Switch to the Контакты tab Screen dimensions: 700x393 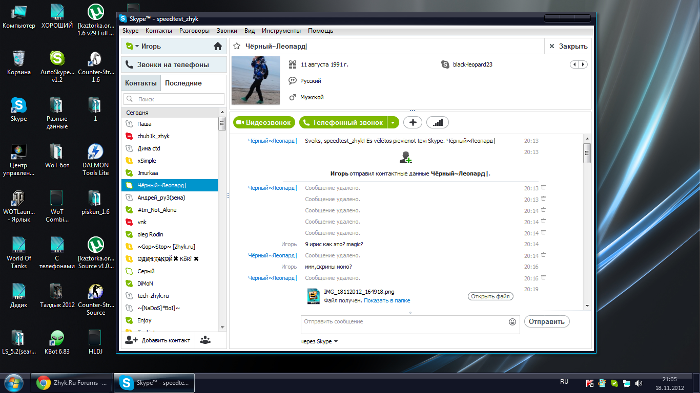pos(141,83)
